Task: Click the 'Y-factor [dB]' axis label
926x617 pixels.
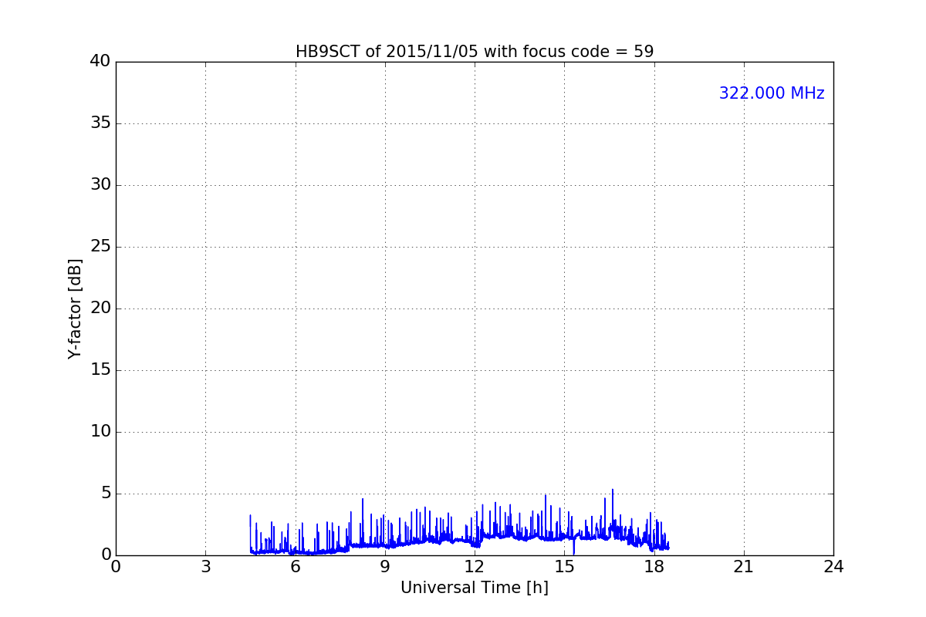Action: 75,308
